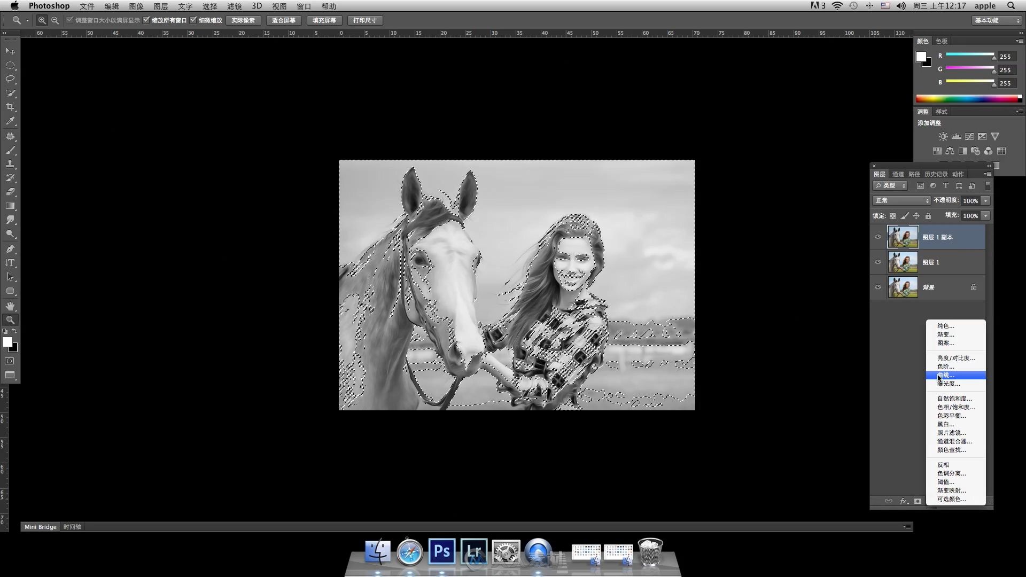Click the 实际像素 button
1026x577 pixels.
(x=243, y=20)
